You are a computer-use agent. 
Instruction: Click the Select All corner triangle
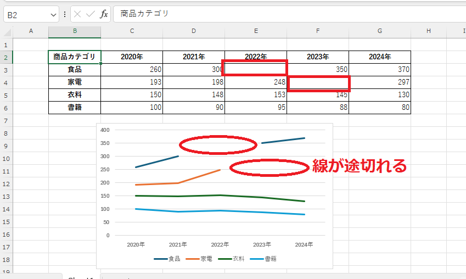pos(7,31)
